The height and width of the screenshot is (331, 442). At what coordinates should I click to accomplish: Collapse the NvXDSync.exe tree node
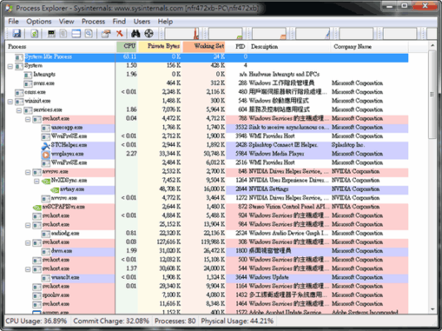pos(36,181)
